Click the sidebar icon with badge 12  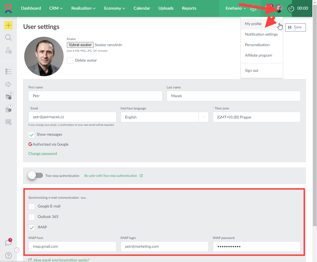pos(8,96)
